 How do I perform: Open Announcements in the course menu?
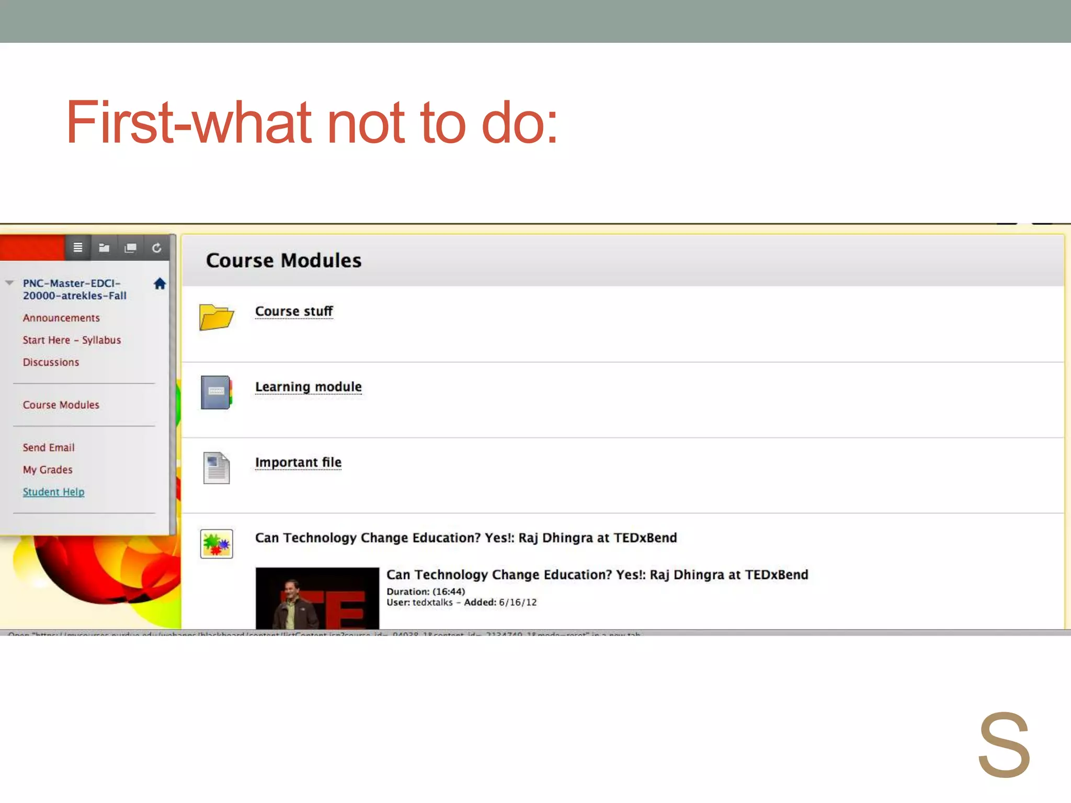coord(61,318)
